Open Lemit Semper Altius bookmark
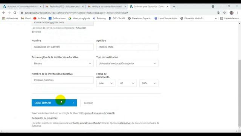241x136 pixels. click(166, 19)
